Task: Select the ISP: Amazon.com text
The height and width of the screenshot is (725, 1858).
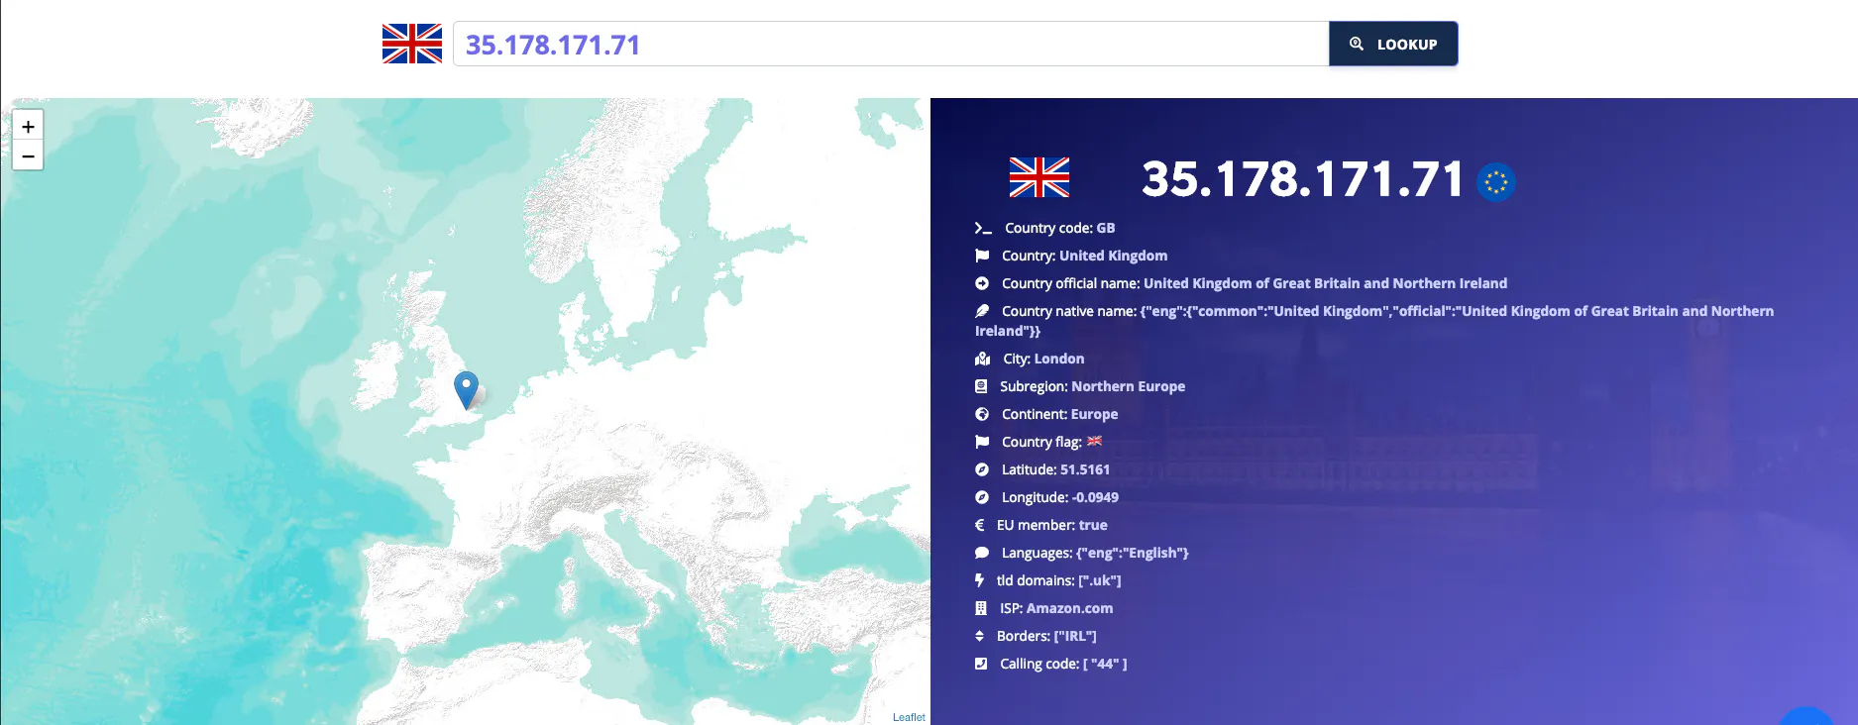Action: [x=1056, y=608]
